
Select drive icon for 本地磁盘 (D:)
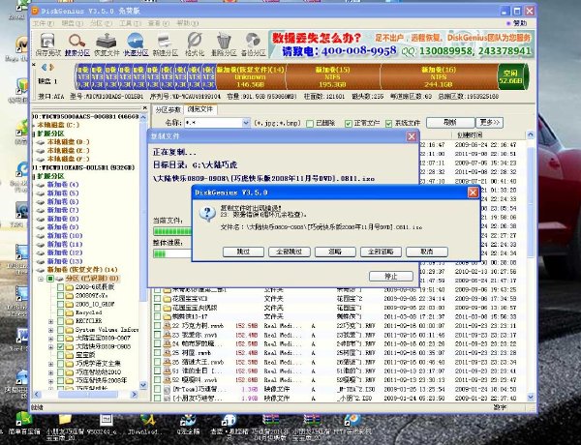(41, 142)
